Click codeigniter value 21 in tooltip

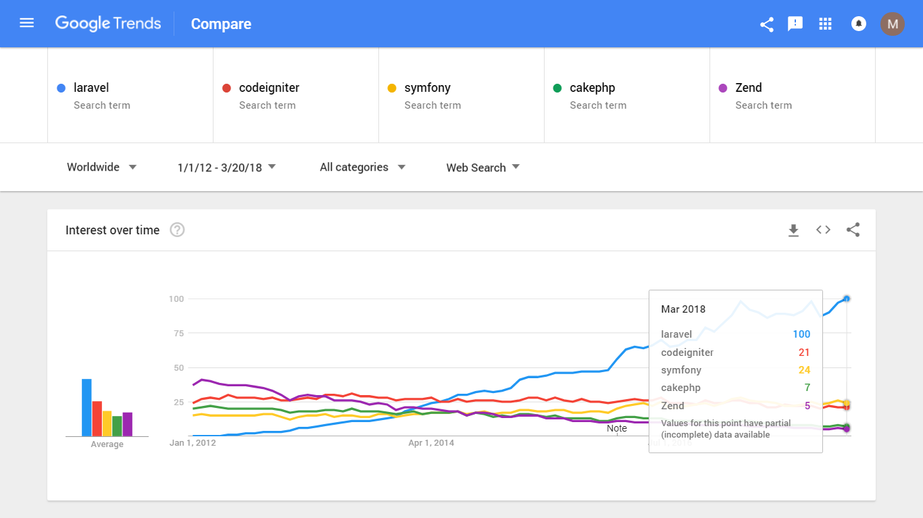pyautogui.click(x=804, y=353)
